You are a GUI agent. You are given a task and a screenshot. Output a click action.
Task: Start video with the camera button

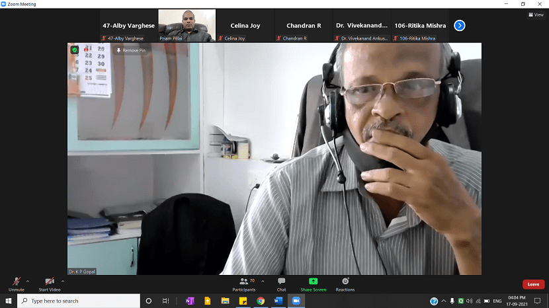49,282
